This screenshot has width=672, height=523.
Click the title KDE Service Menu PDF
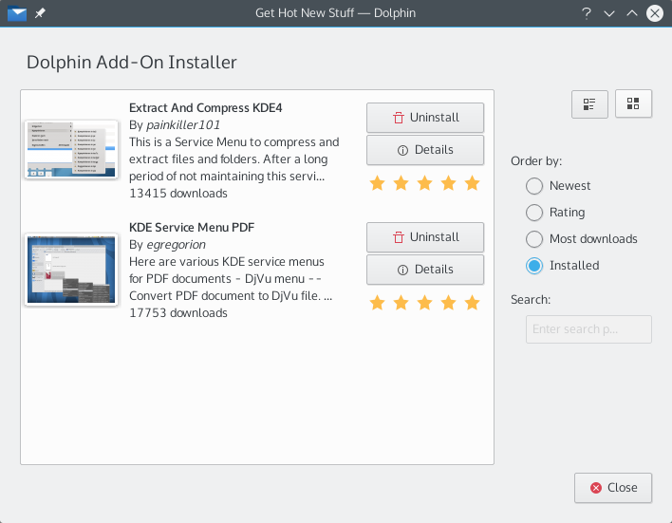192,227
